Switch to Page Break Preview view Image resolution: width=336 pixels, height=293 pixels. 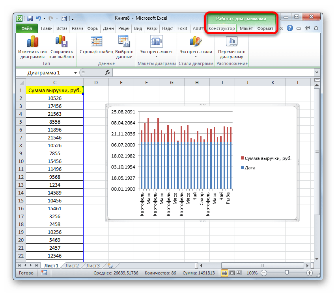pos(239,273)
